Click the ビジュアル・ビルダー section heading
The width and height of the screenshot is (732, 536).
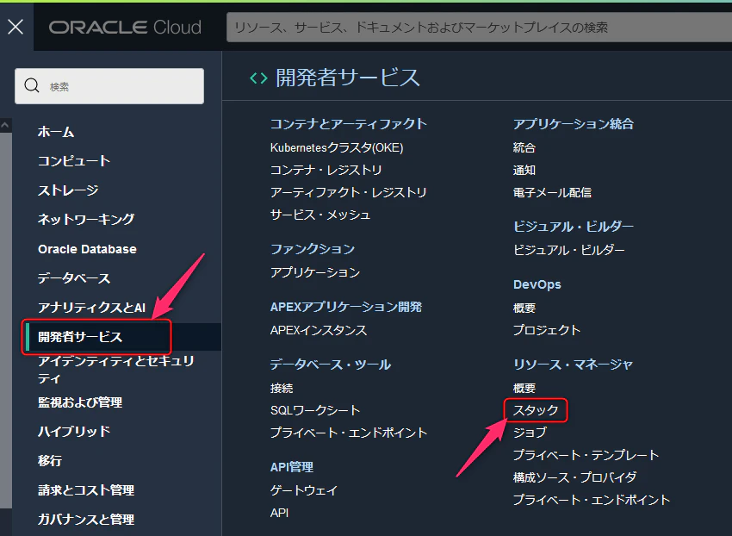(574, 227)
